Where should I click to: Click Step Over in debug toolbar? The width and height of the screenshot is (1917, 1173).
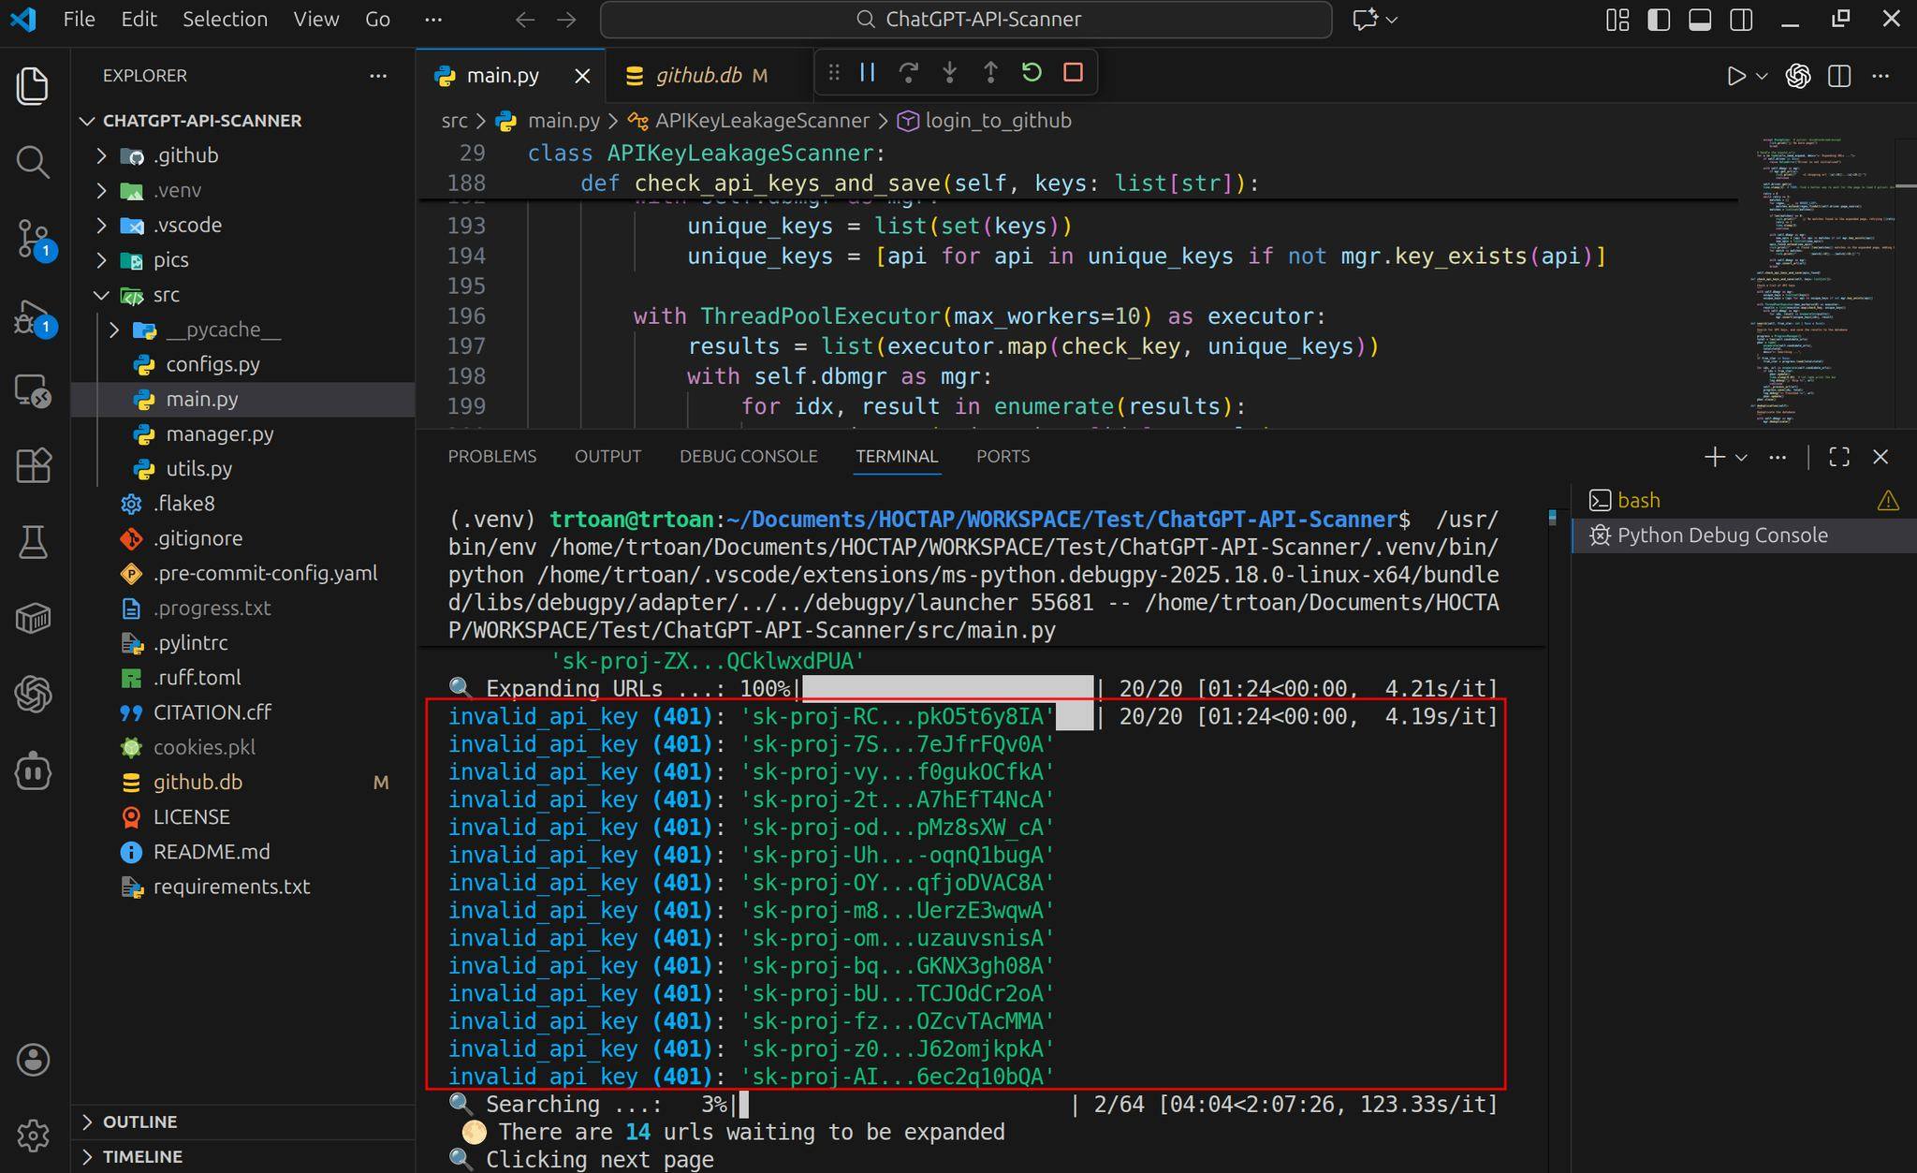click(908, 73)
